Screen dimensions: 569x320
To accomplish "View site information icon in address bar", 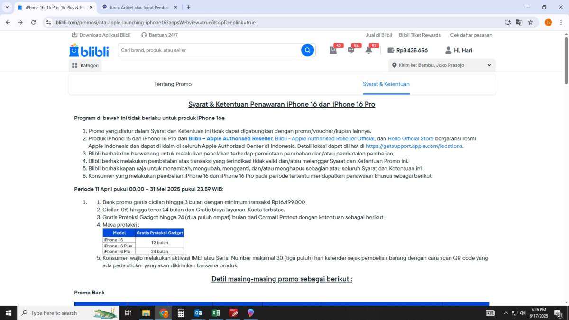I will pyautogui.click(x=48, y=22).
